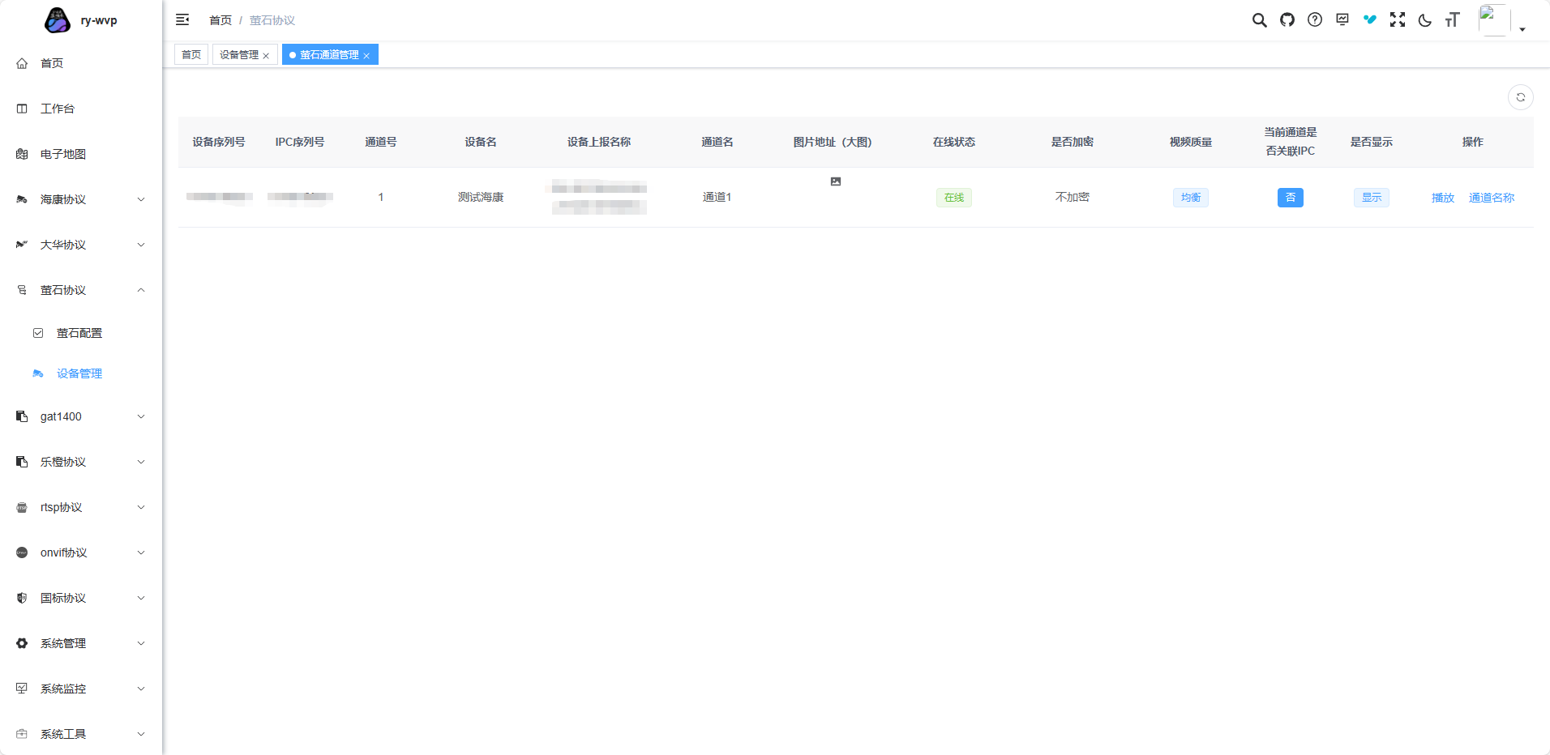This screenshot has width=1550, height=755.
Task: Close the 萤石通道管理 tab
Action: pyautogui.click(x=366, y=56)
